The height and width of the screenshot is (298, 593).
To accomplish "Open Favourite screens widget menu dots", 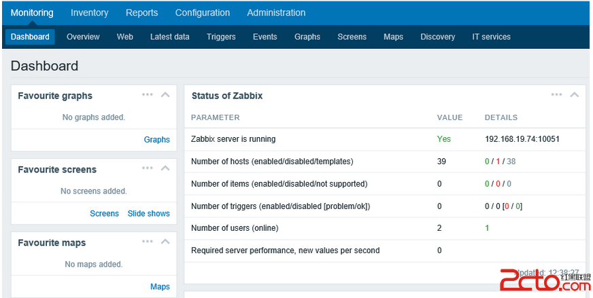I will [148, 168].
